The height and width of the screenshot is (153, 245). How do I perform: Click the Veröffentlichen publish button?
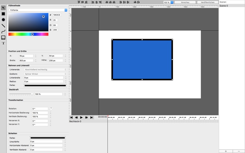(x=208, y=2)
